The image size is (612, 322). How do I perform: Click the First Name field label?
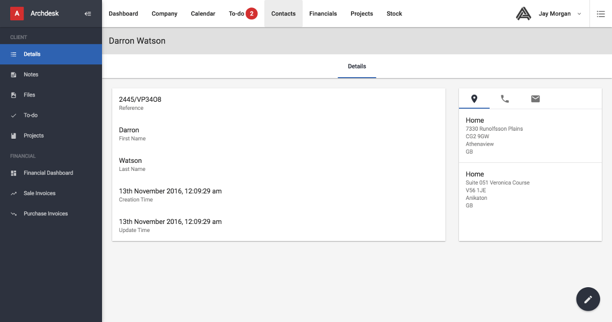[132, 139]
